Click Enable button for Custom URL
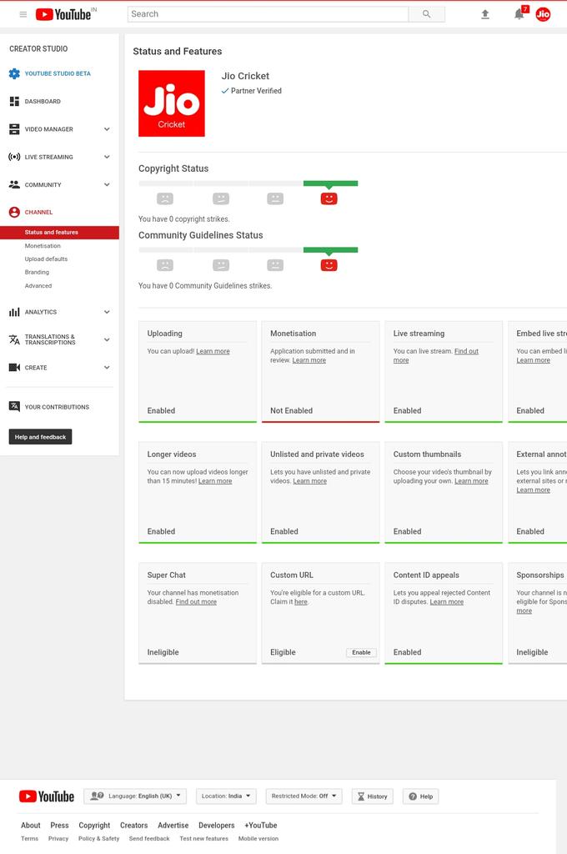The height and width of the screenshot is (854, 567). tap(361, 652)
